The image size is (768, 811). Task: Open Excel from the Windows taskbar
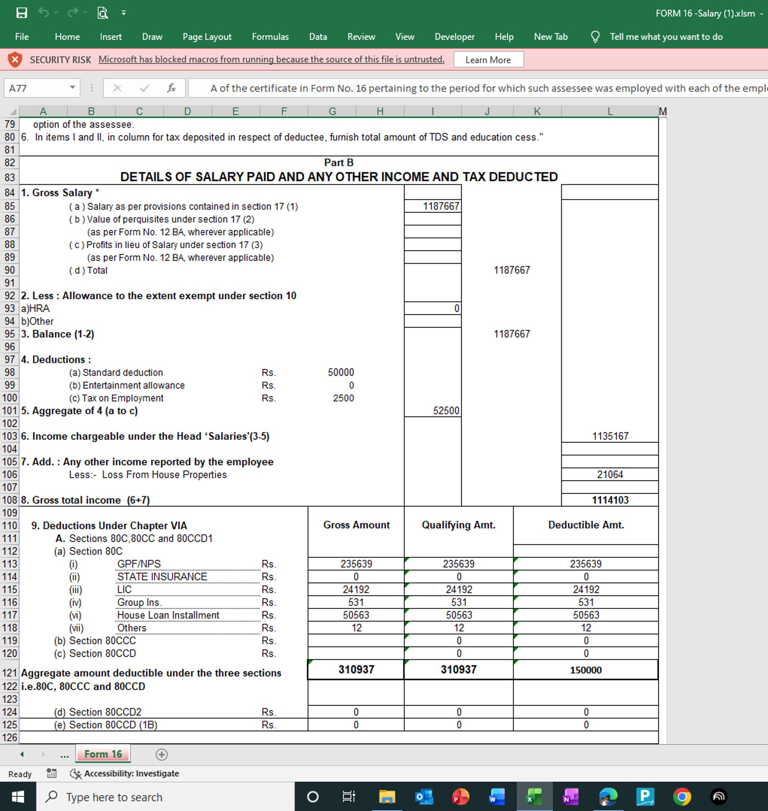(534, 797)
